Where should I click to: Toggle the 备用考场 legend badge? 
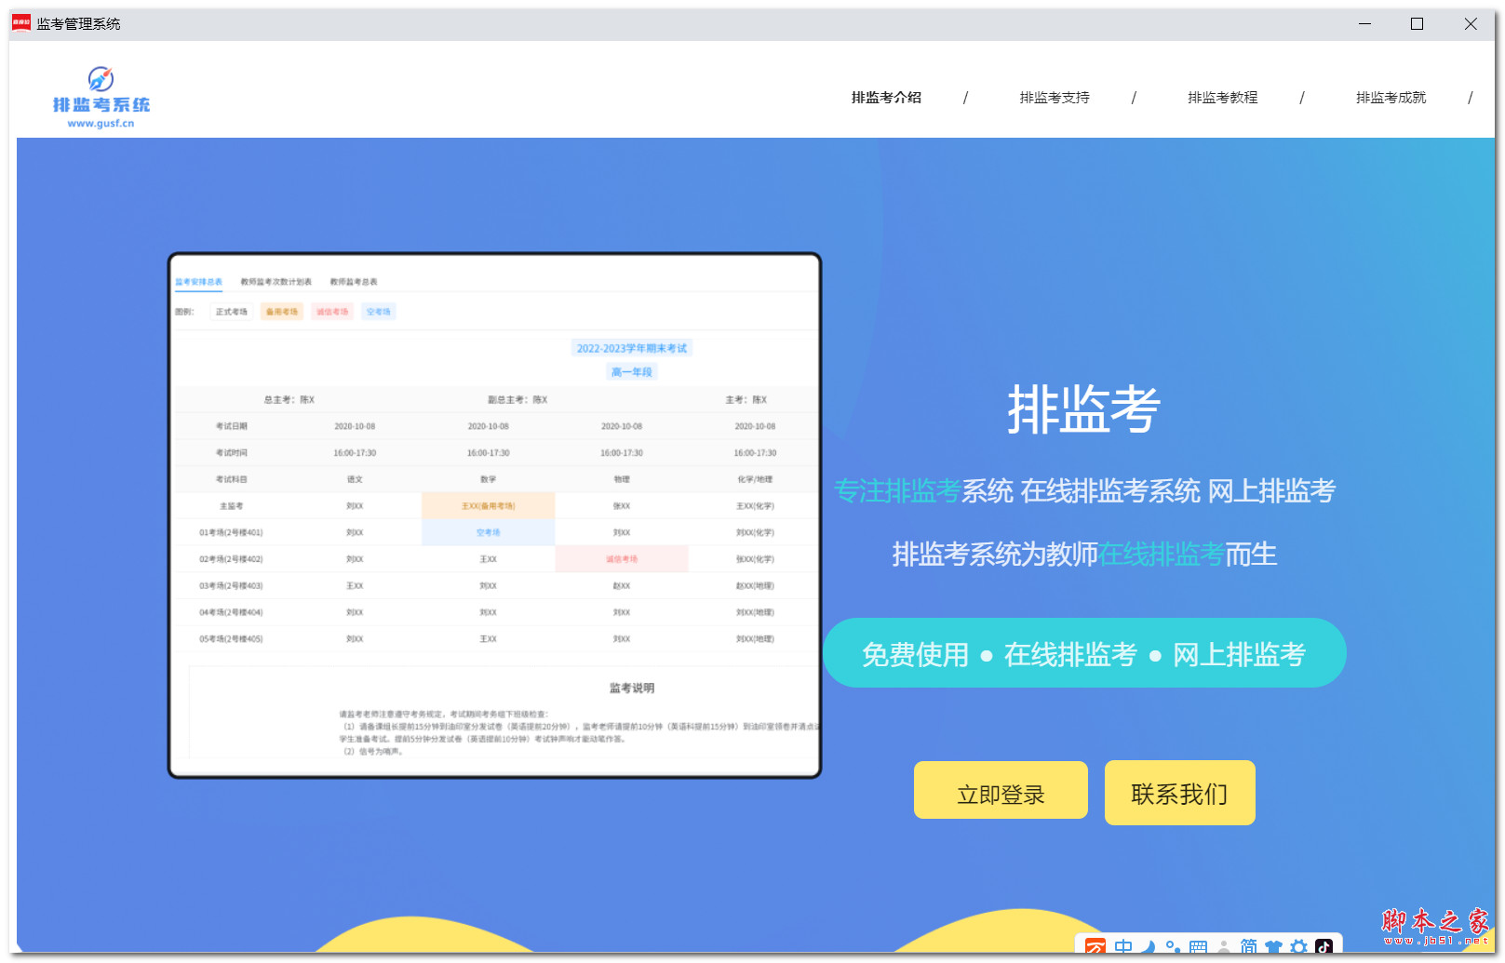[281, 312]
